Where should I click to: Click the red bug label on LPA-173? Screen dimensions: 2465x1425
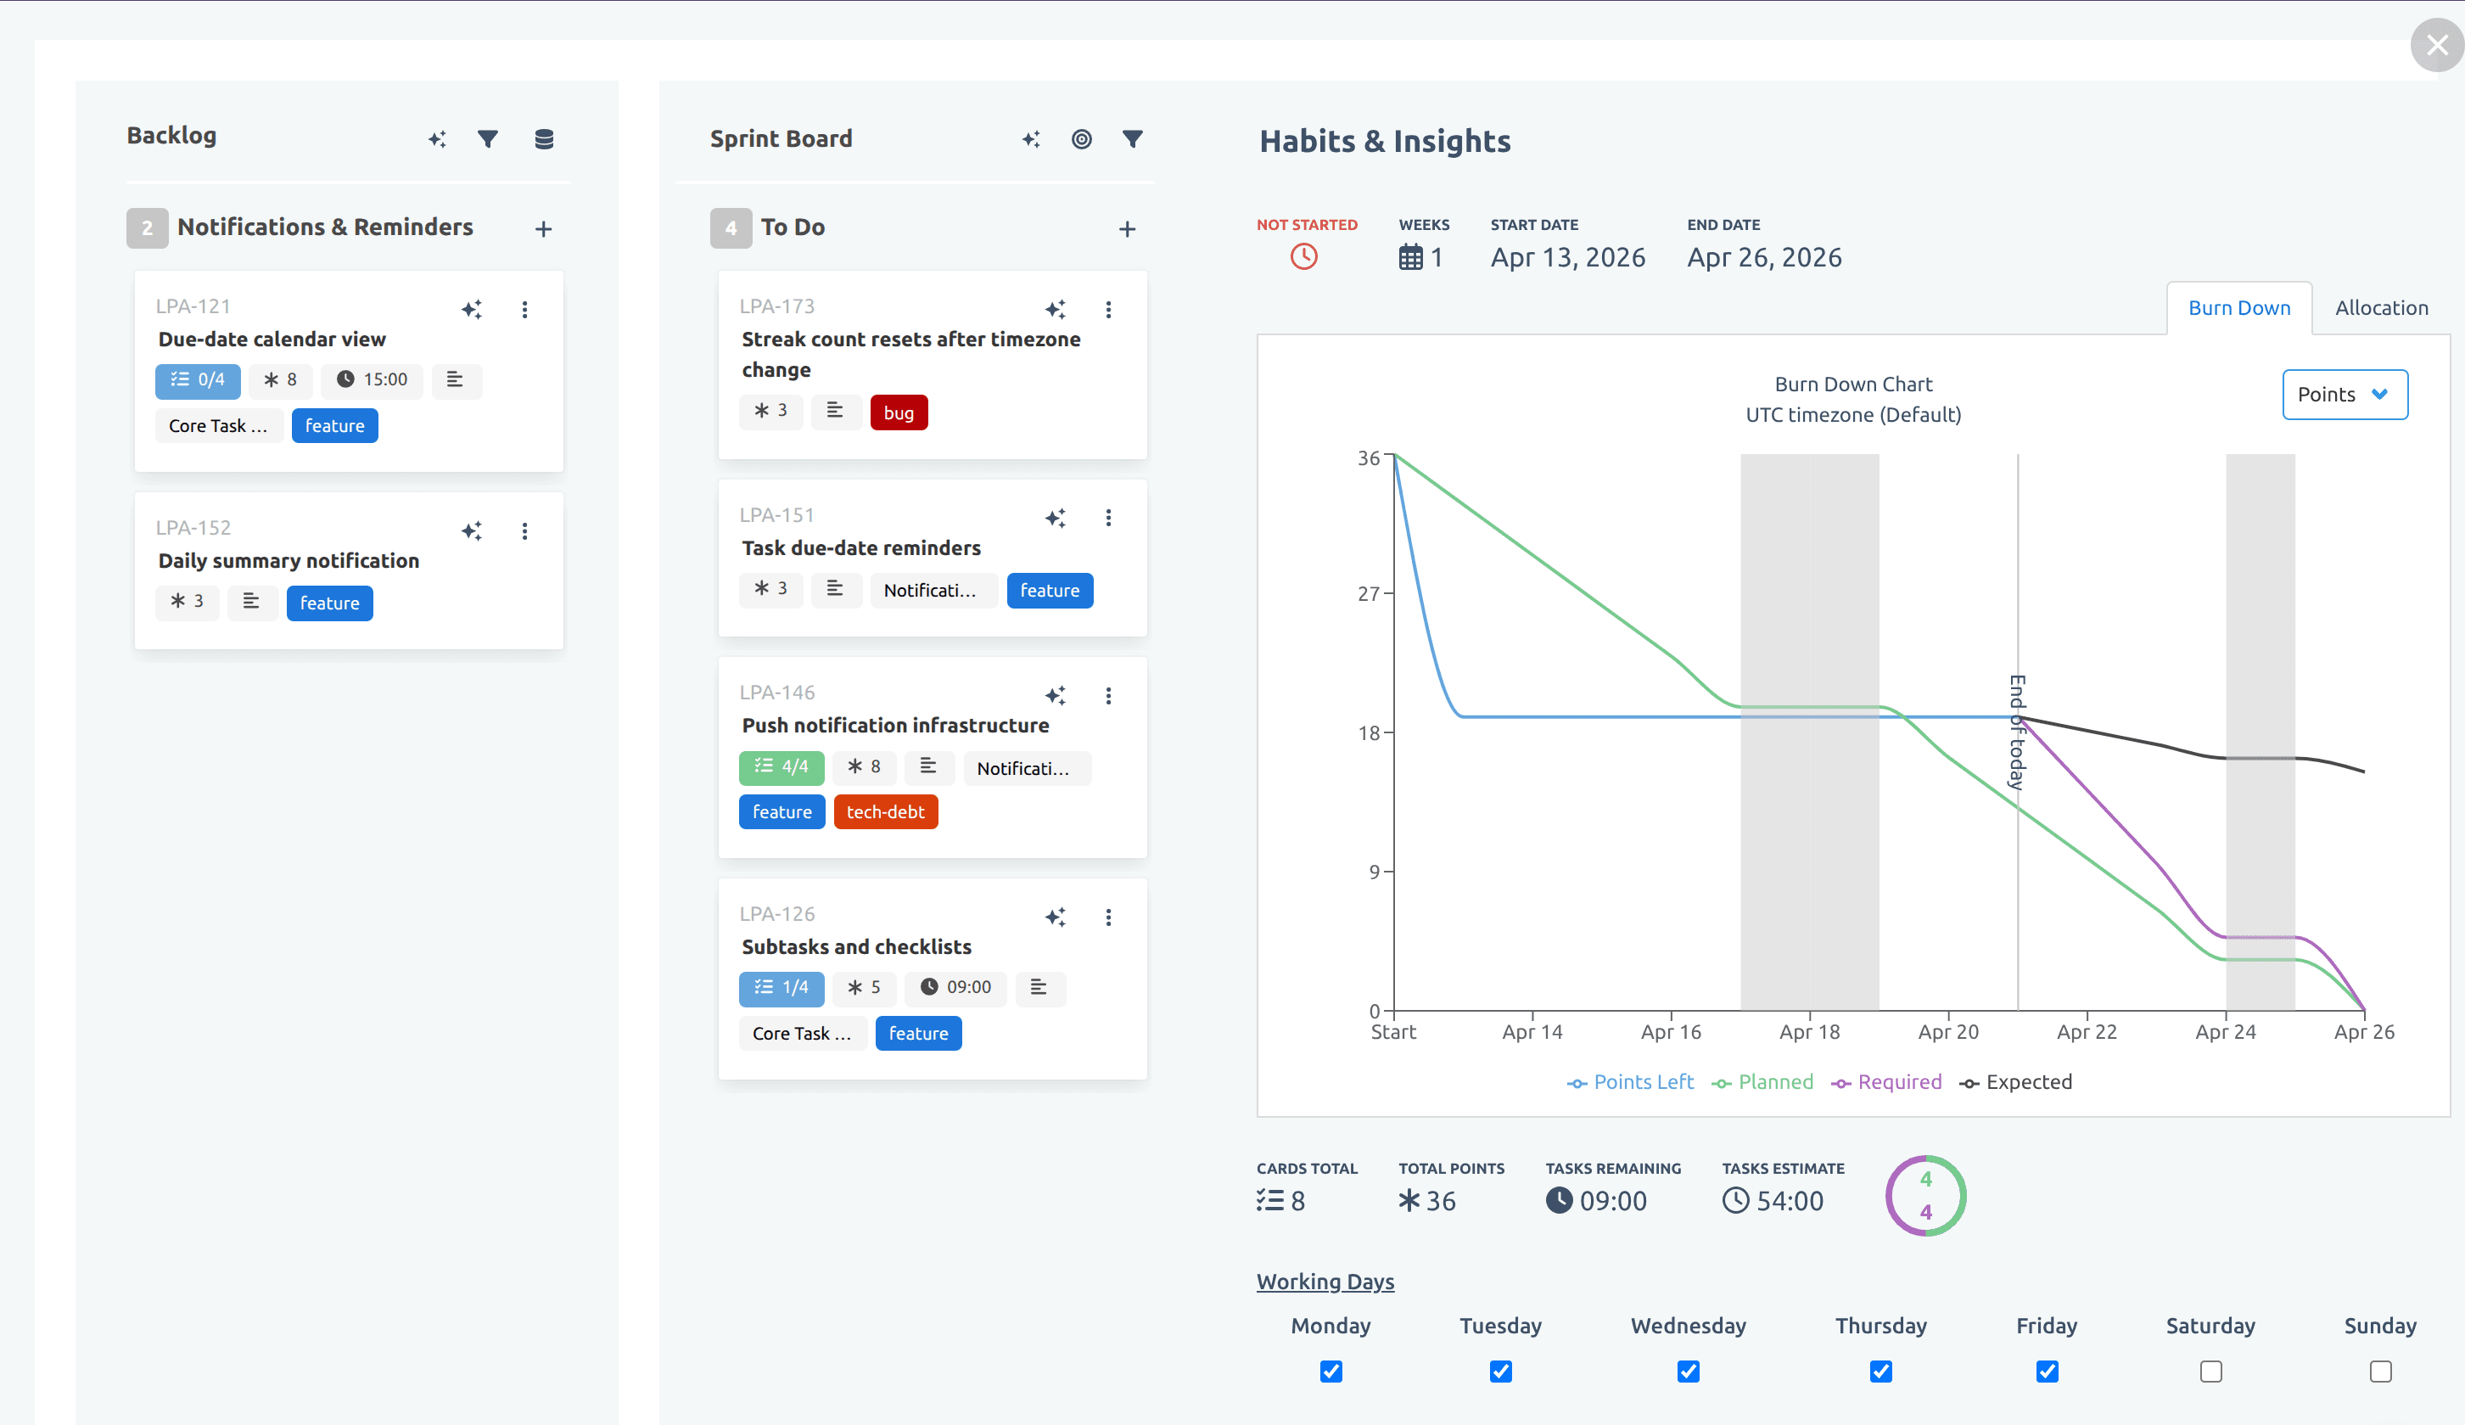pyautogui.click(x=898, y=413)
